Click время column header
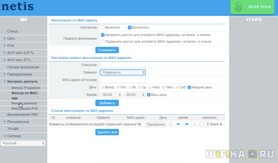The height and width of the screenshot is (163, 278). click(x=183, y=118)
